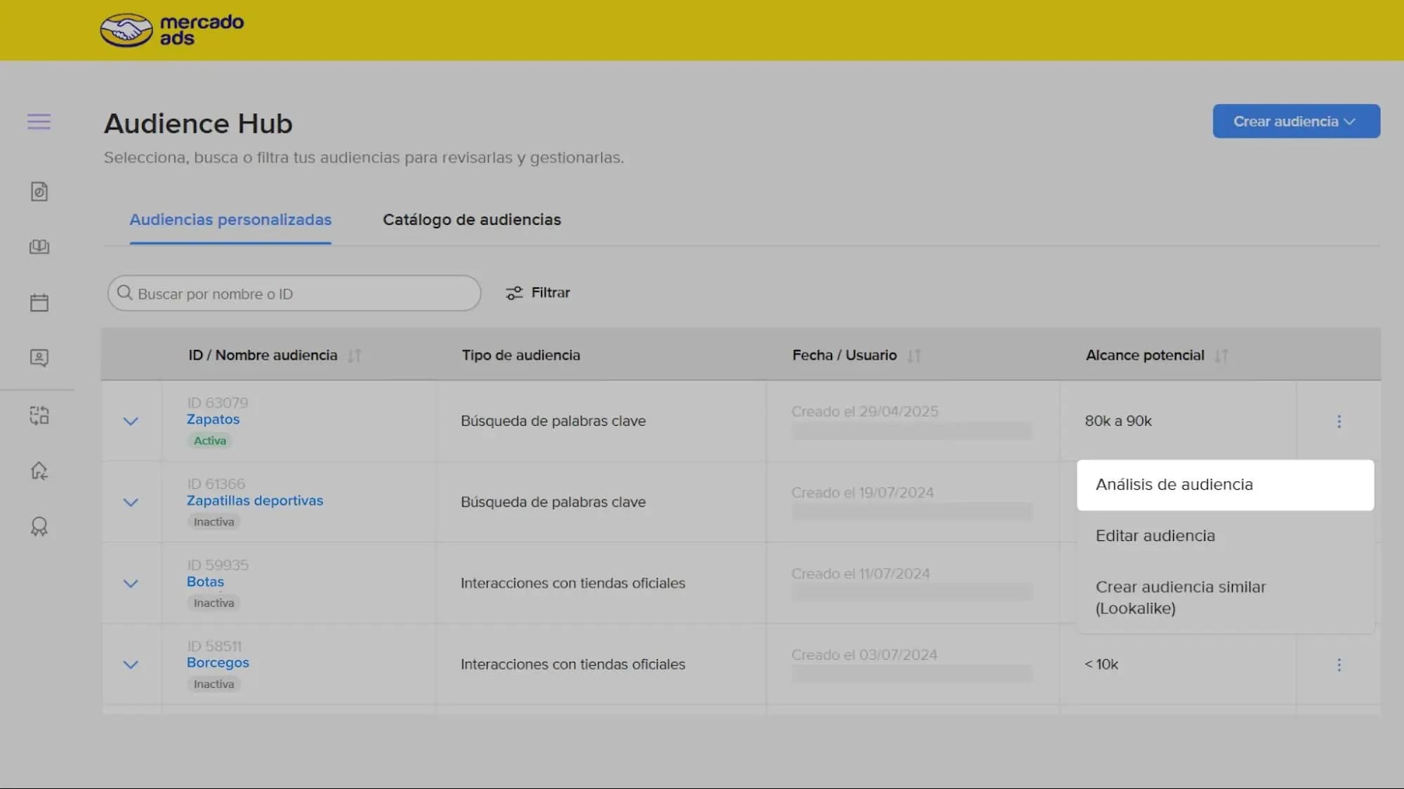Click the ID 59935 text

tap(218, 565)
